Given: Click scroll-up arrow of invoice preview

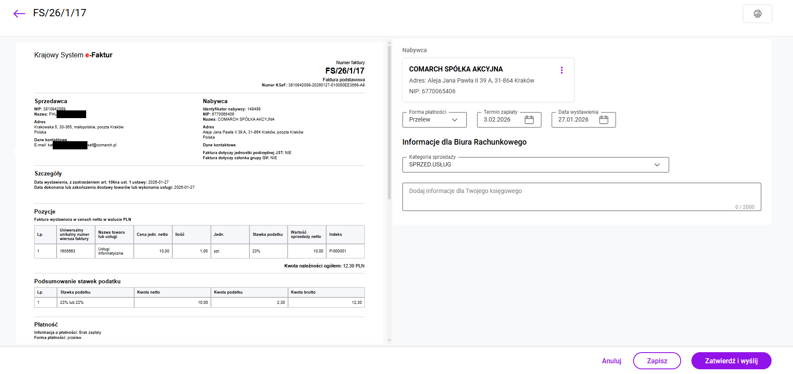Looking at the screenshot, I should click(x=389, y=42).
